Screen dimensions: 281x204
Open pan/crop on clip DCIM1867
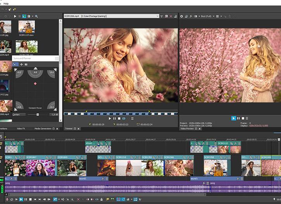coord(47,157)
